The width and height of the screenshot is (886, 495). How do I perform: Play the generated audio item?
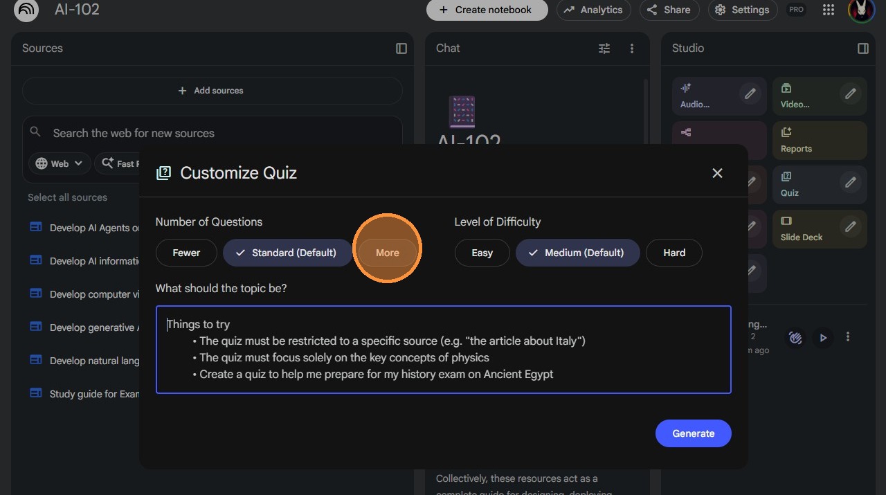click(823, 338)
